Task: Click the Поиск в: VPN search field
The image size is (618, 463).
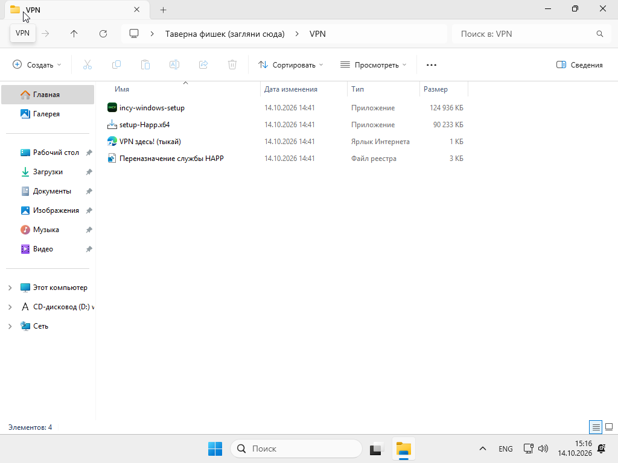Action: (531, 34)
